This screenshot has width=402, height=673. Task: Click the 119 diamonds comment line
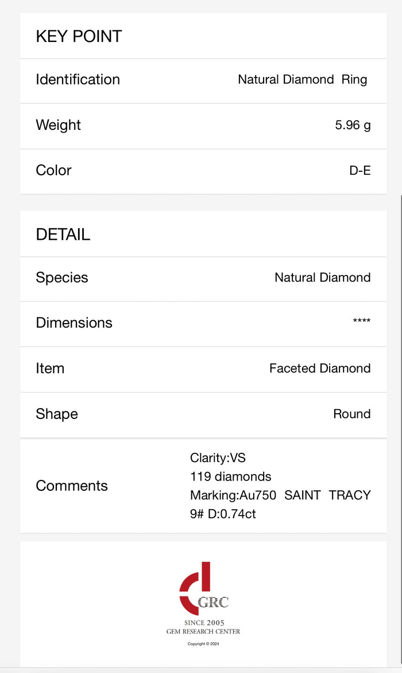pyautogui.click(x=230, y=476)
